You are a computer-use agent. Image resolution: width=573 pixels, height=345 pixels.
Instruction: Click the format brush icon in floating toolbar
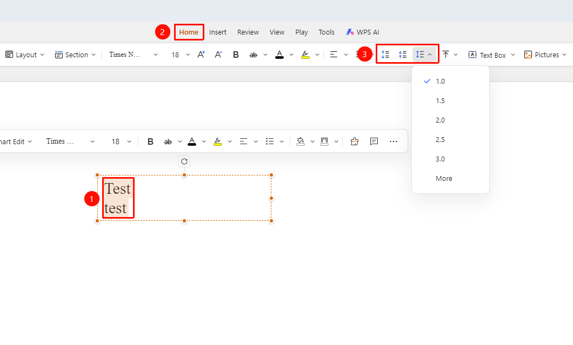(355, 141)
